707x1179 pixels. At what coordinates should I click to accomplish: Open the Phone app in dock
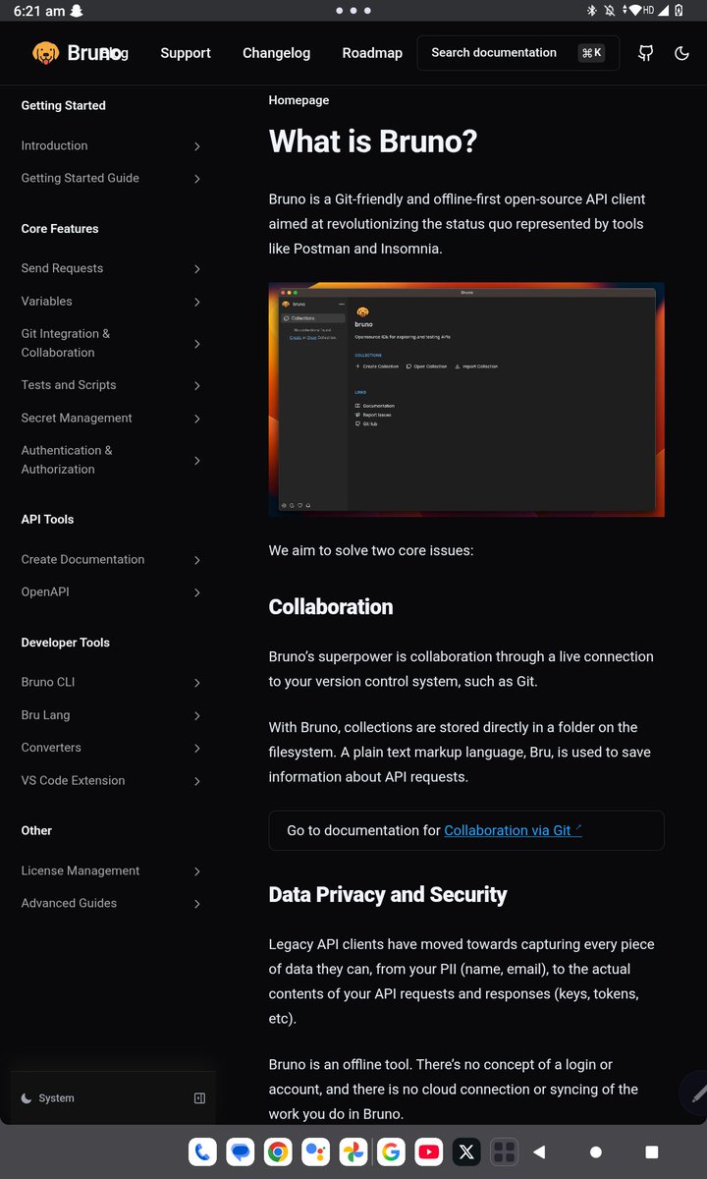click(203, 1151)
